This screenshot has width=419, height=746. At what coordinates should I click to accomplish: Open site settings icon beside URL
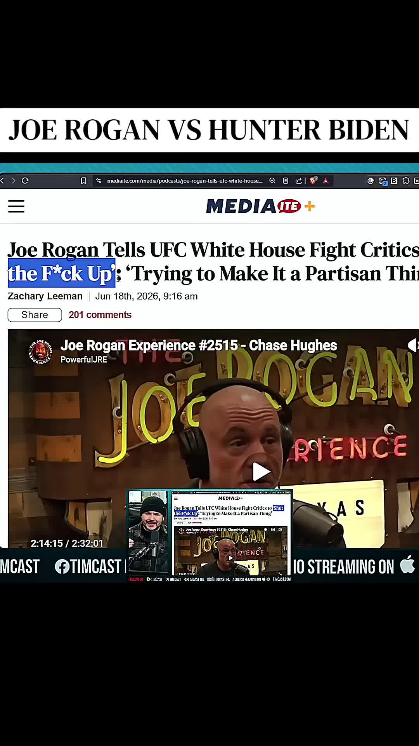(x=99, y=181)
